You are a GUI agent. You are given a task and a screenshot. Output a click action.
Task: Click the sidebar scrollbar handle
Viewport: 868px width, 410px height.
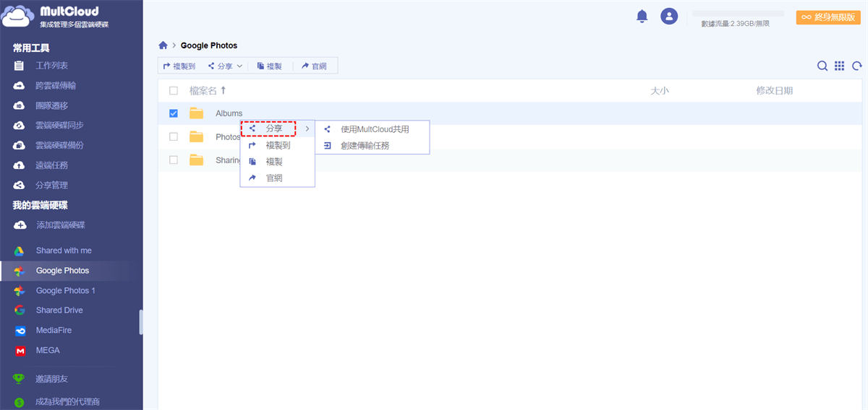[x=141, y=322]
